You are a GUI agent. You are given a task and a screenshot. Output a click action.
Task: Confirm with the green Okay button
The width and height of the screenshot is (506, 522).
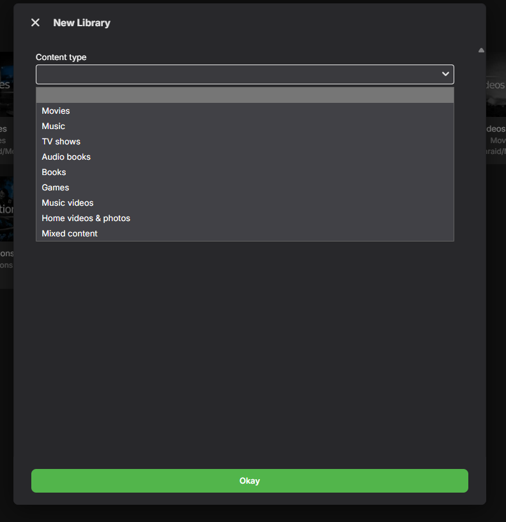click(x=250, y=480)
